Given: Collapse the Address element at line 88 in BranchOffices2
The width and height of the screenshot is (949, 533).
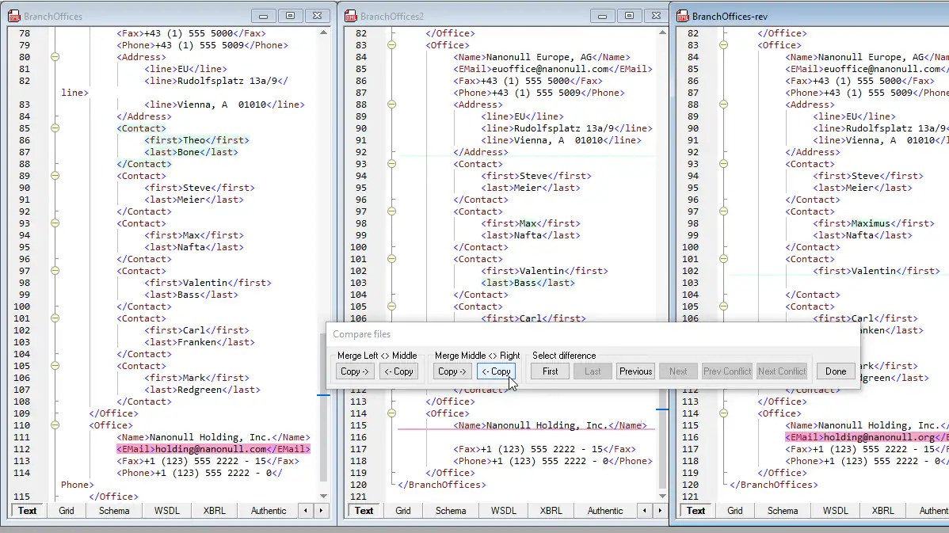Looking at the screenshot, I should pos(391,104).
